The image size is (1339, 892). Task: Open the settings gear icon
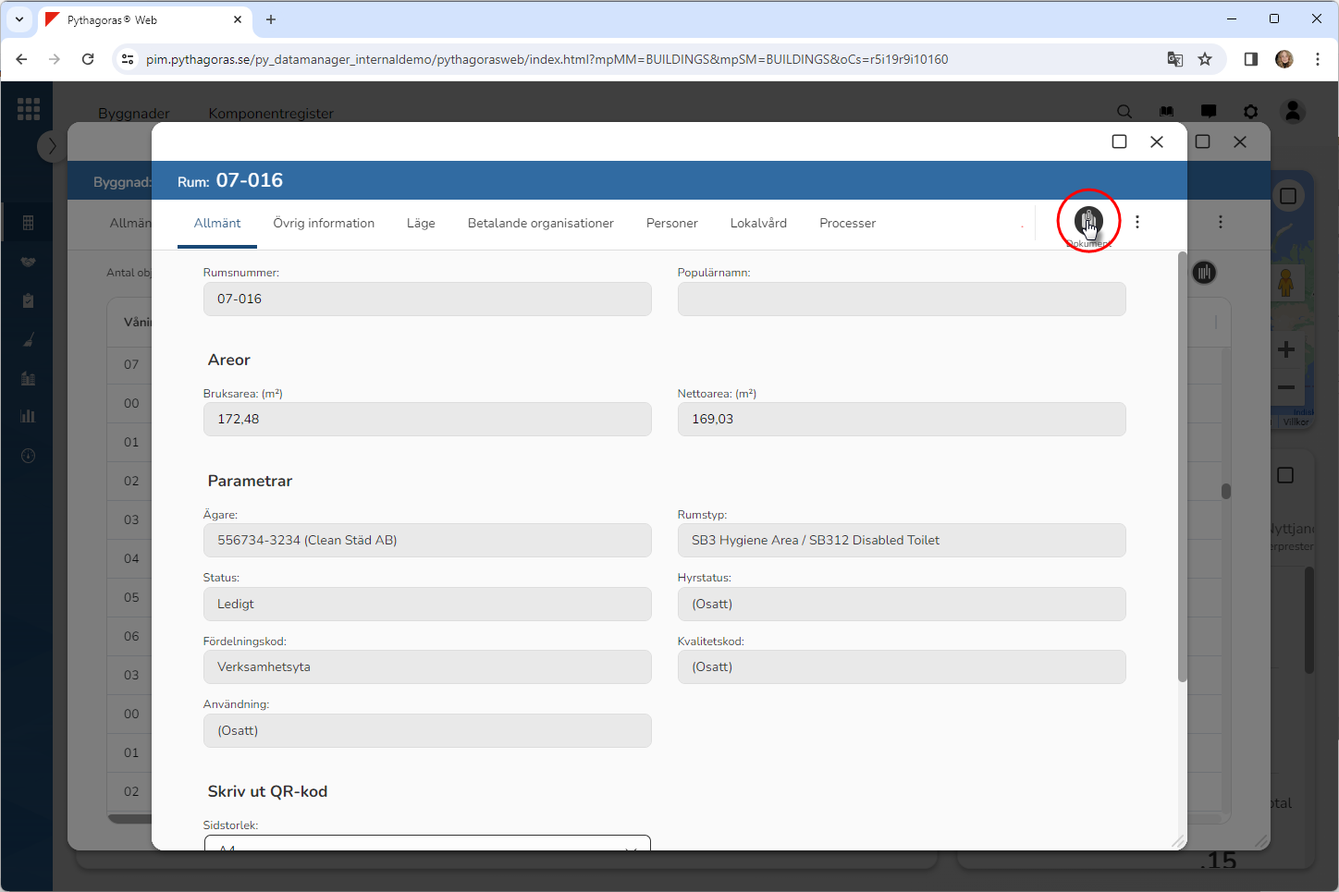coord(1250,112)
